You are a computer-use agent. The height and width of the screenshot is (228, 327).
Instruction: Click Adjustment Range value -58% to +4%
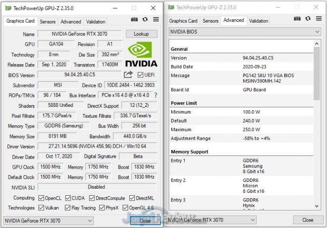point(256,138)
